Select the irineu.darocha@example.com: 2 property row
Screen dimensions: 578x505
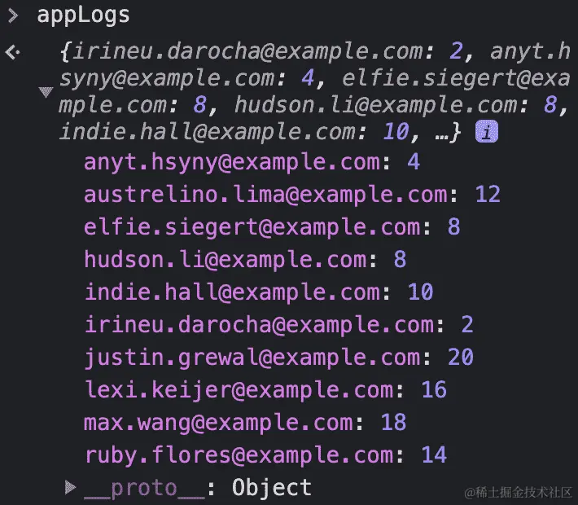click(279, 324)
